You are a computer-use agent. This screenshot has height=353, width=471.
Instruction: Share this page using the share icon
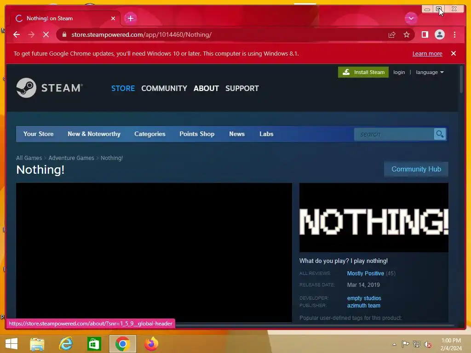pyautogui.click(x=392, y=35)
